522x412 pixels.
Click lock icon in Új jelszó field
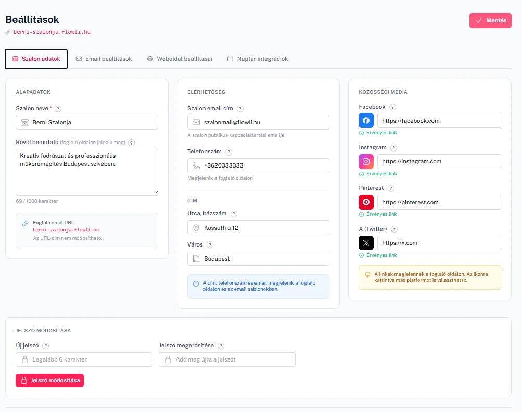25,359
